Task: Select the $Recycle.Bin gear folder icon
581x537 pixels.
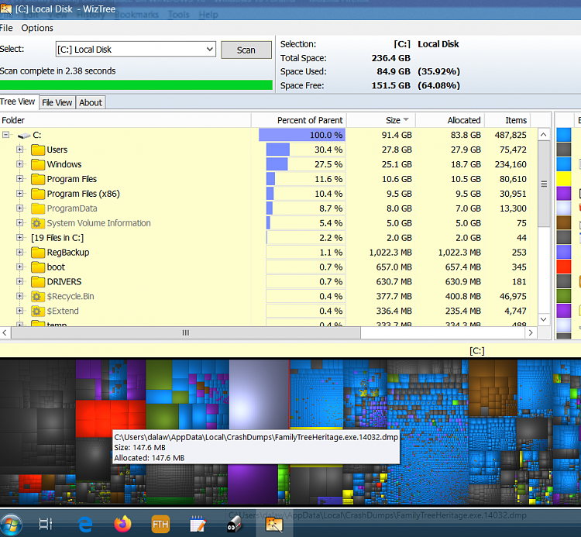Action: 36,296
